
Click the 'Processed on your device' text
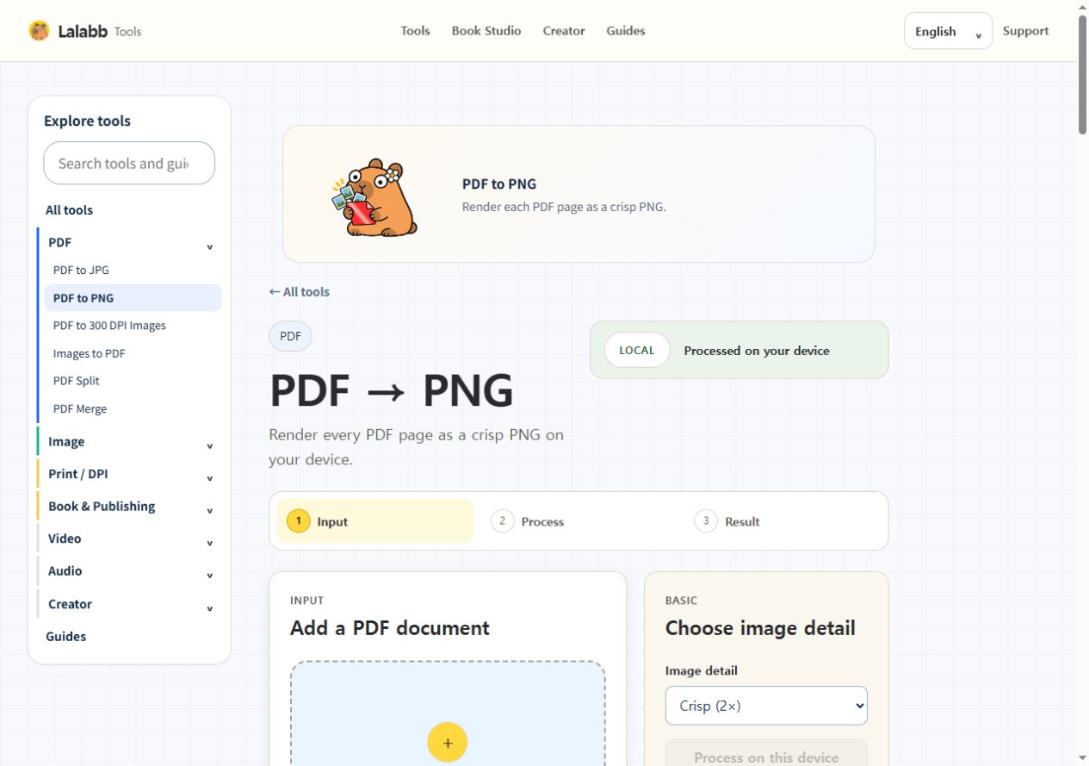(x=757, y=351)
